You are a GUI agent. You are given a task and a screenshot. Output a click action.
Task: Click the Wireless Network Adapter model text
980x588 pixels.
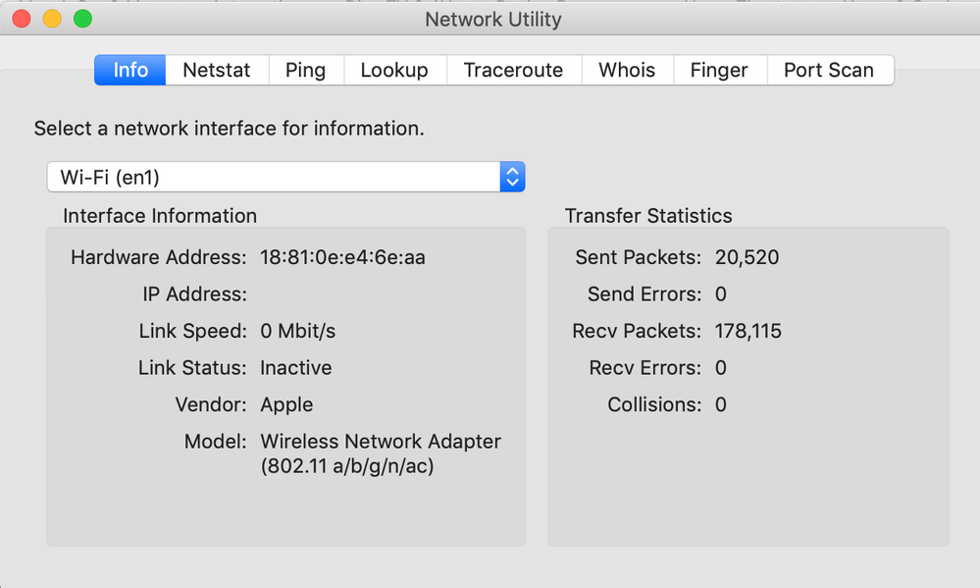381,443
